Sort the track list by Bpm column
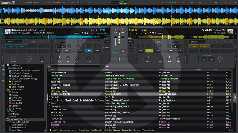Image resolution: width=238 pixels, height=133 pixels. coord(215,70)
